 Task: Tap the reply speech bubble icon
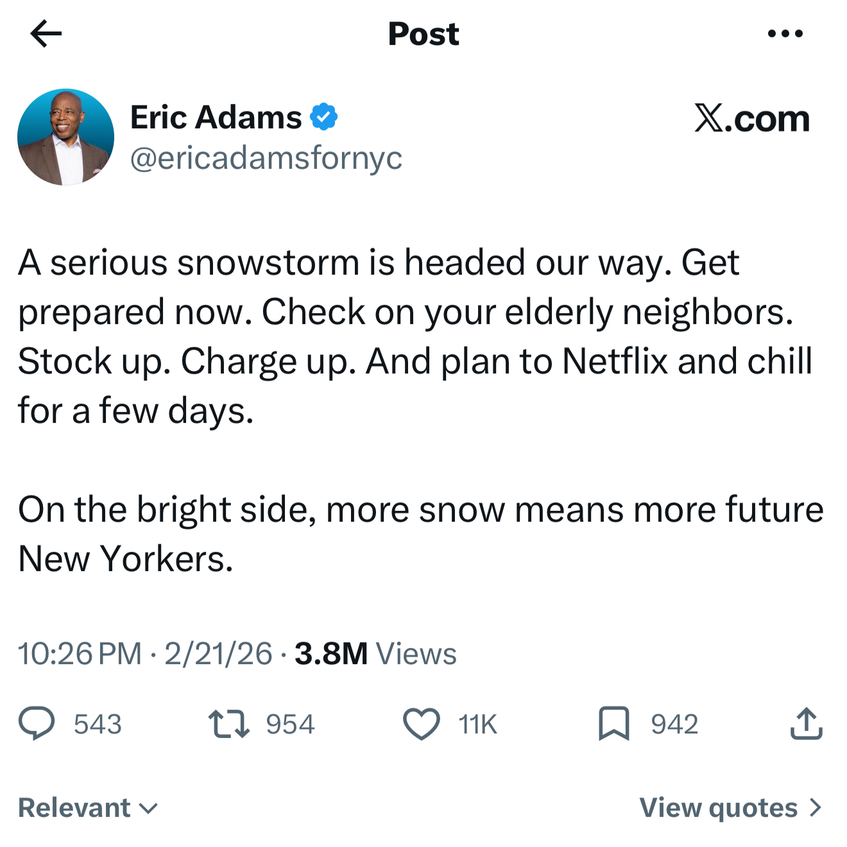tap(37, 723)
